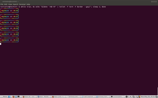Open the Mint Menu button in the panel

(x=4, y=96)
